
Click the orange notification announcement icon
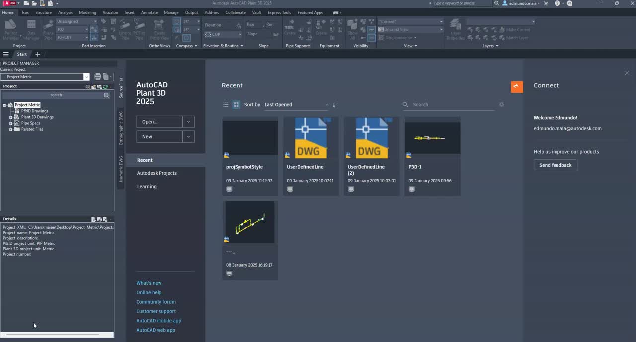pos(517,86)
